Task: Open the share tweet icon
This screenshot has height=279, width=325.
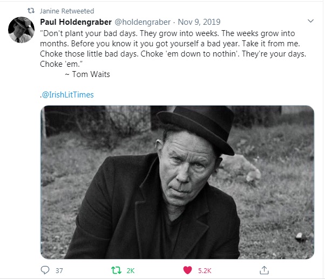Action: (x=264, y=270)
